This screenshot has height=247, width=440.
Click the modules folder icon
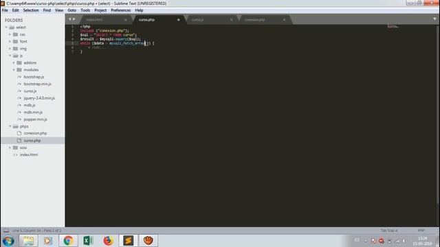coord(19,70)
